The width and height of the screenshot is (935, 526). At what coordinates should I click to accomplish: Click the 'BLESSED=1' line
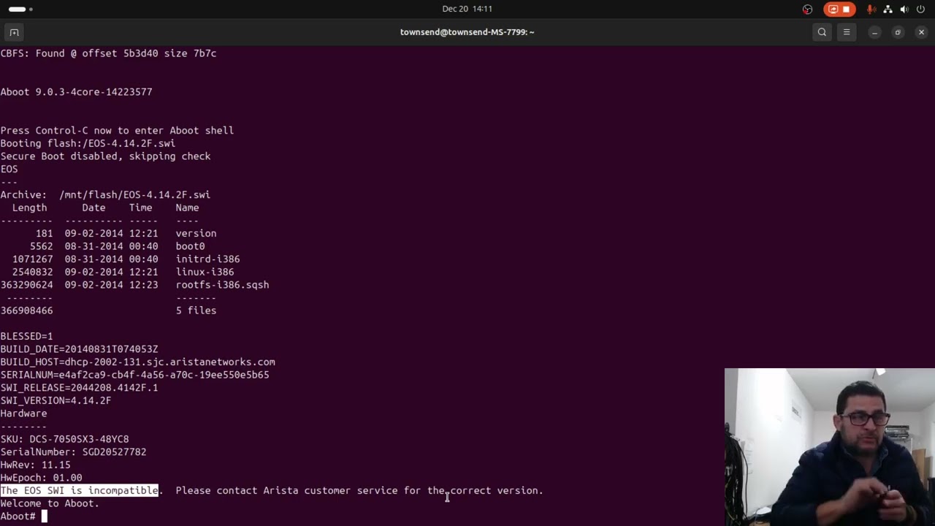(26, 336)
